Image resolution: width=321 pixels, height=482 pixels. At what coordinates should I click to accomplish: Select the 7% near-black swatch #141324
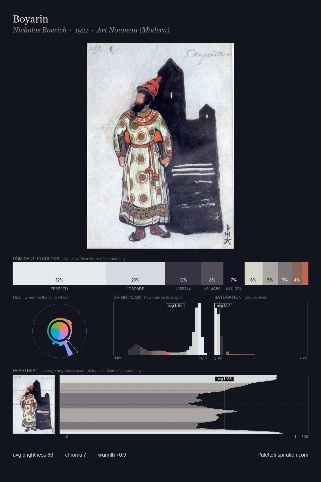[x=234, y=273]
